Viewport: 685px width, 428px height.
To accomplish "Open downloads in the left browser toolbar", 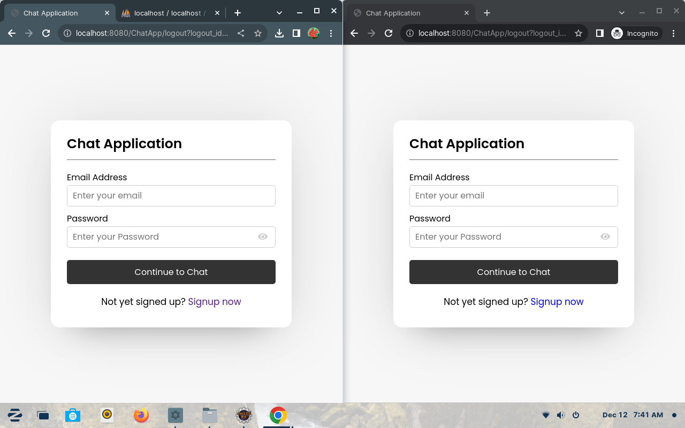I will point(279,33).
